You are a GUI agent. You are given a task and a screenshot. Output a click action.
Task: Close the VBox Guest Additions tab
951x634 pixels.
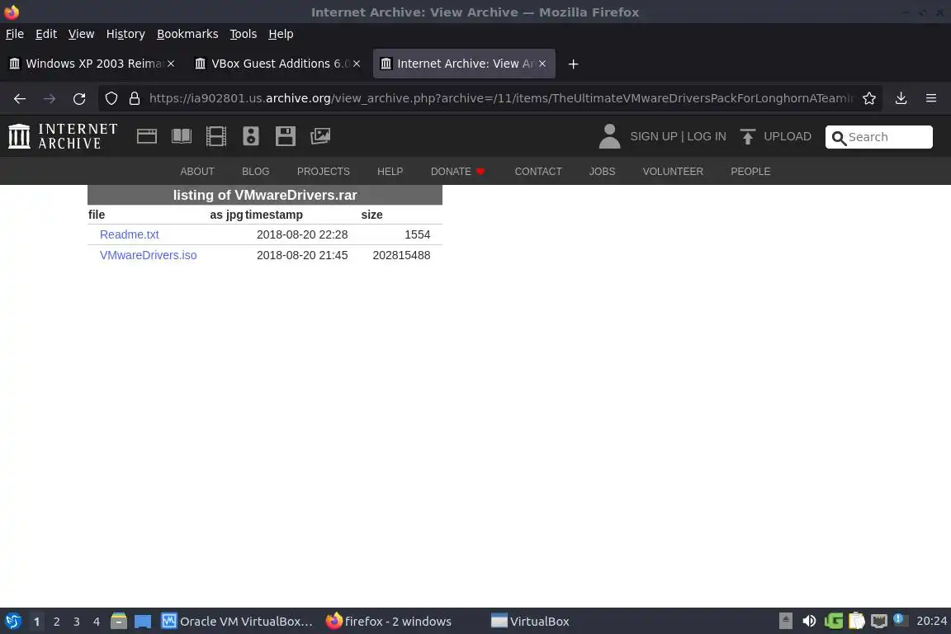(x=357, y=64)
